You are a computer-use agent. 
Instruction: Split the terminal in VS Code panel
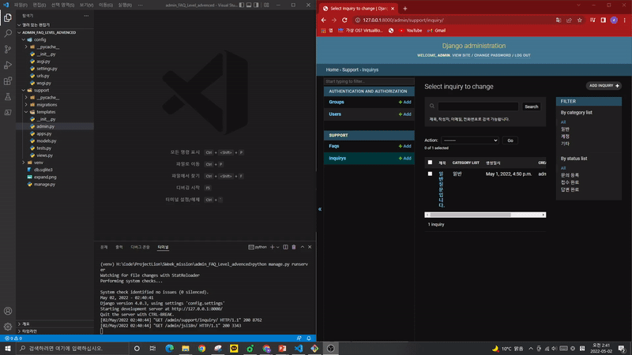tap(285, 247)
